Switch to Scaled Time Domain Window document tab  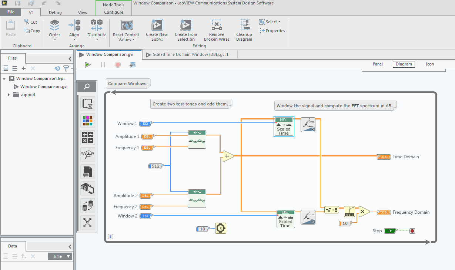(x=191, y=54)
